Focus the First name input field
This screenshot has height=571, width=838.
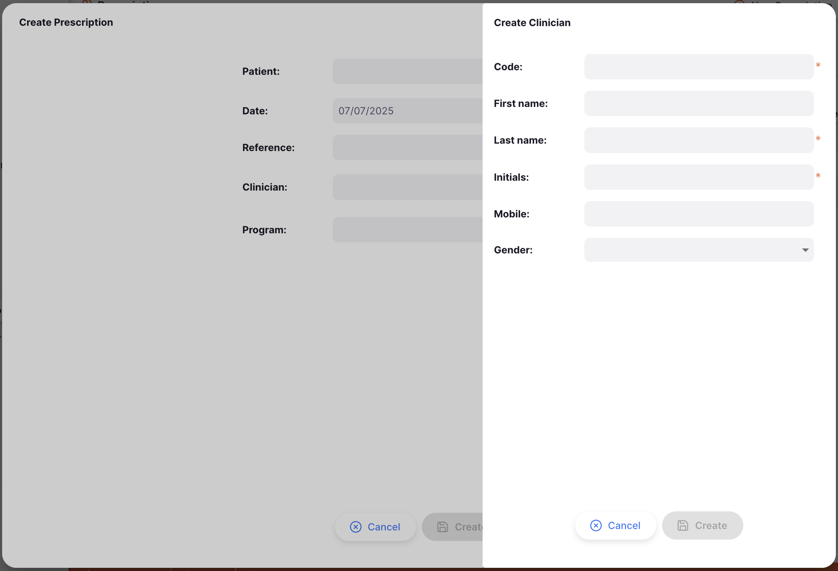tap(698, 104)
